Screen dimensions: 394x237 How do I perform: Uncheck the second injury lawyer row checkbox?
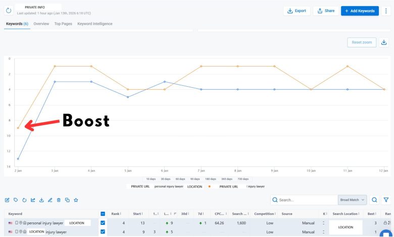[103, 232]
